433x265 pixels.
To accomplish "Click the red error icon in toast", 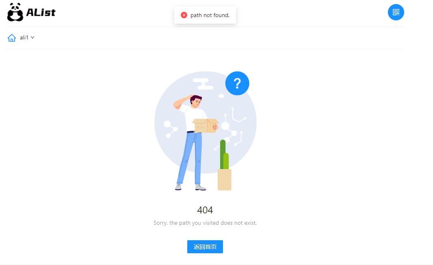I will coord(184,15).
